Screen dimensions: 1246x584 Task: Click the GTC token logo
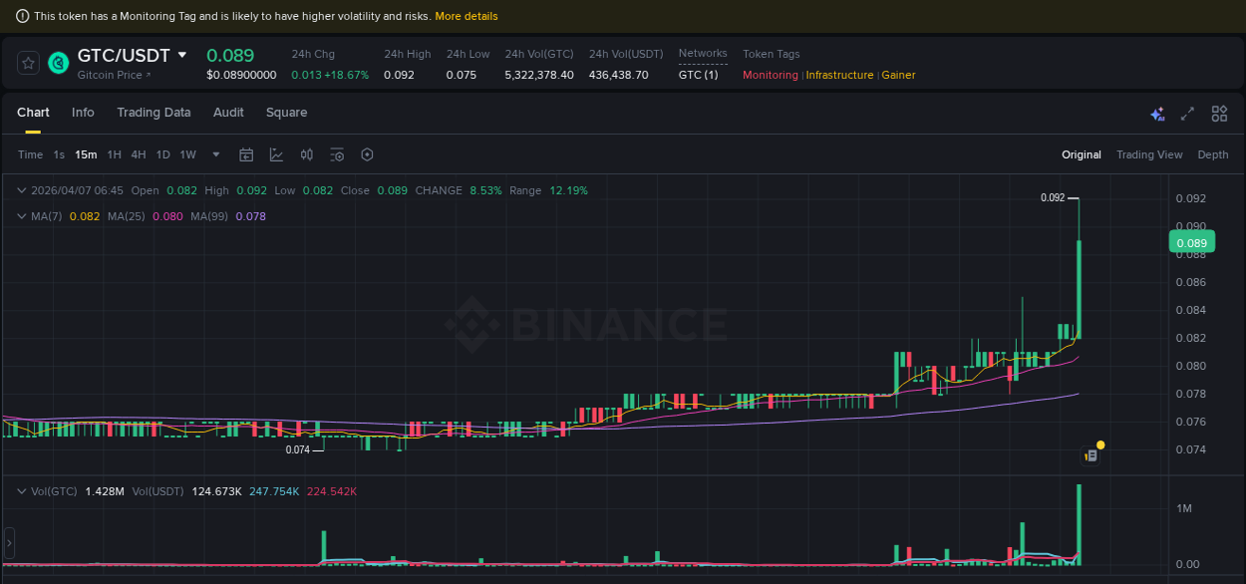point(58,63)
